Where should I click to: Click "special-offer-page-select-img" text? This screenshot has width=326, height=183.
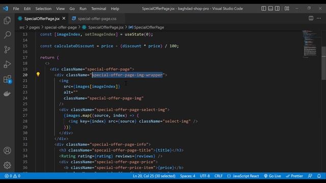(x=131, y=110)
